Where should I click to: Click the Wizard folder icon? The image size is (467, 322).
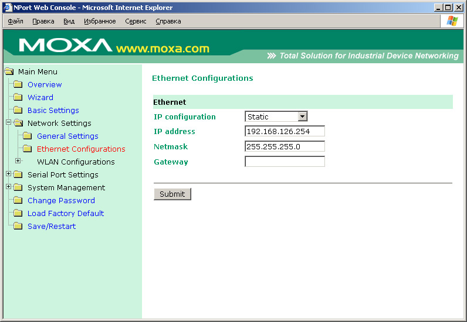coord(18,98)
